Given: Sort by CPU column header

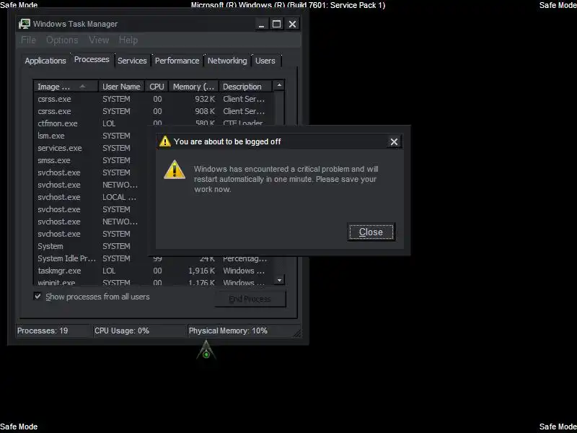Looking at the screenshot, I should pos(157,87).
